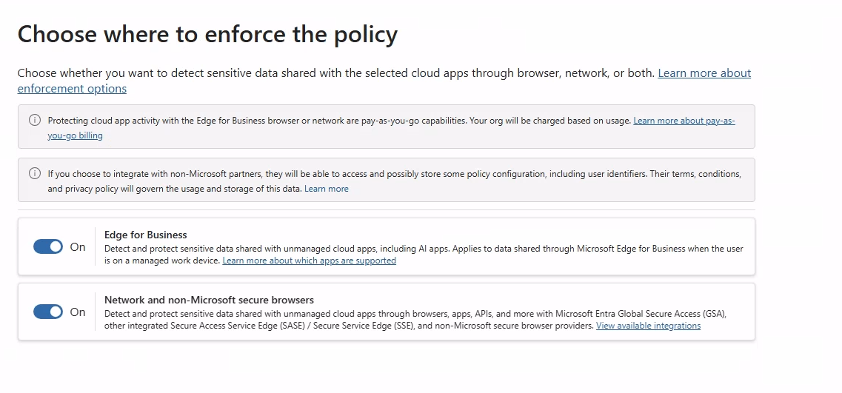The image size is (842, 393).
Task: Click Learn more link in non-Microsoft partners notice
Action: coord(327,189)
